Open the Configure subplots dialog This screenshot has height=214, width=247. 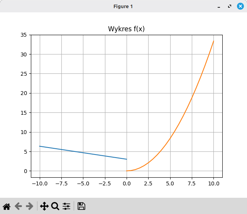[66, 206]
